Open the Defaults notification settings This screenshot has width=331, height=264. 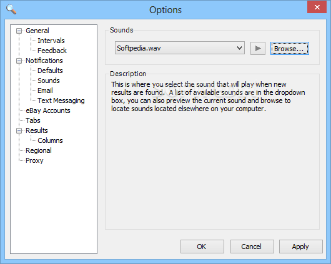[50, 71]
